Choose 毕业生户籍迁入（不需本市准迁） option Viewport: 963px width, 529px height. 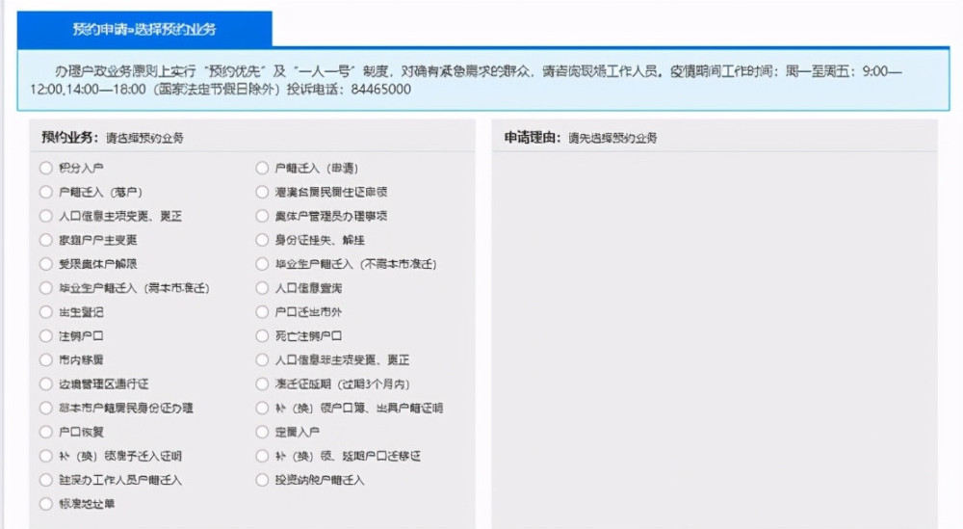pyautogui.click(x=262, y=264)
